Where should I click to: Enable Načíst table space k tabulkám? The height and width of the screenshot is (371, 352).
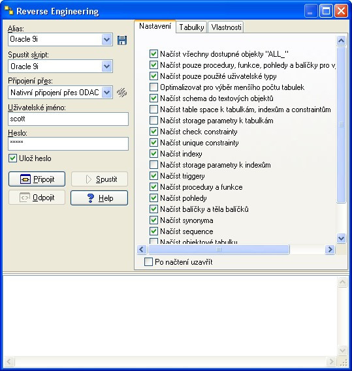pyautogui.click(x=153, y=110)
